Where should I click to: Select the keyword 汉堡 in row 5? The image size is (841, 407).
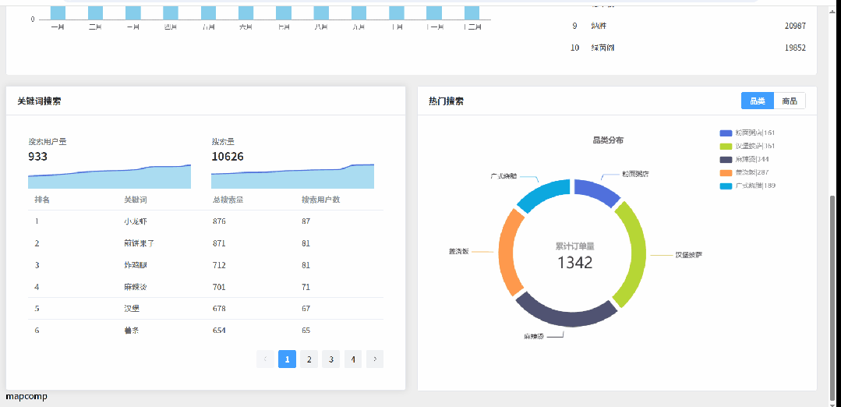[x=132, y=309]
